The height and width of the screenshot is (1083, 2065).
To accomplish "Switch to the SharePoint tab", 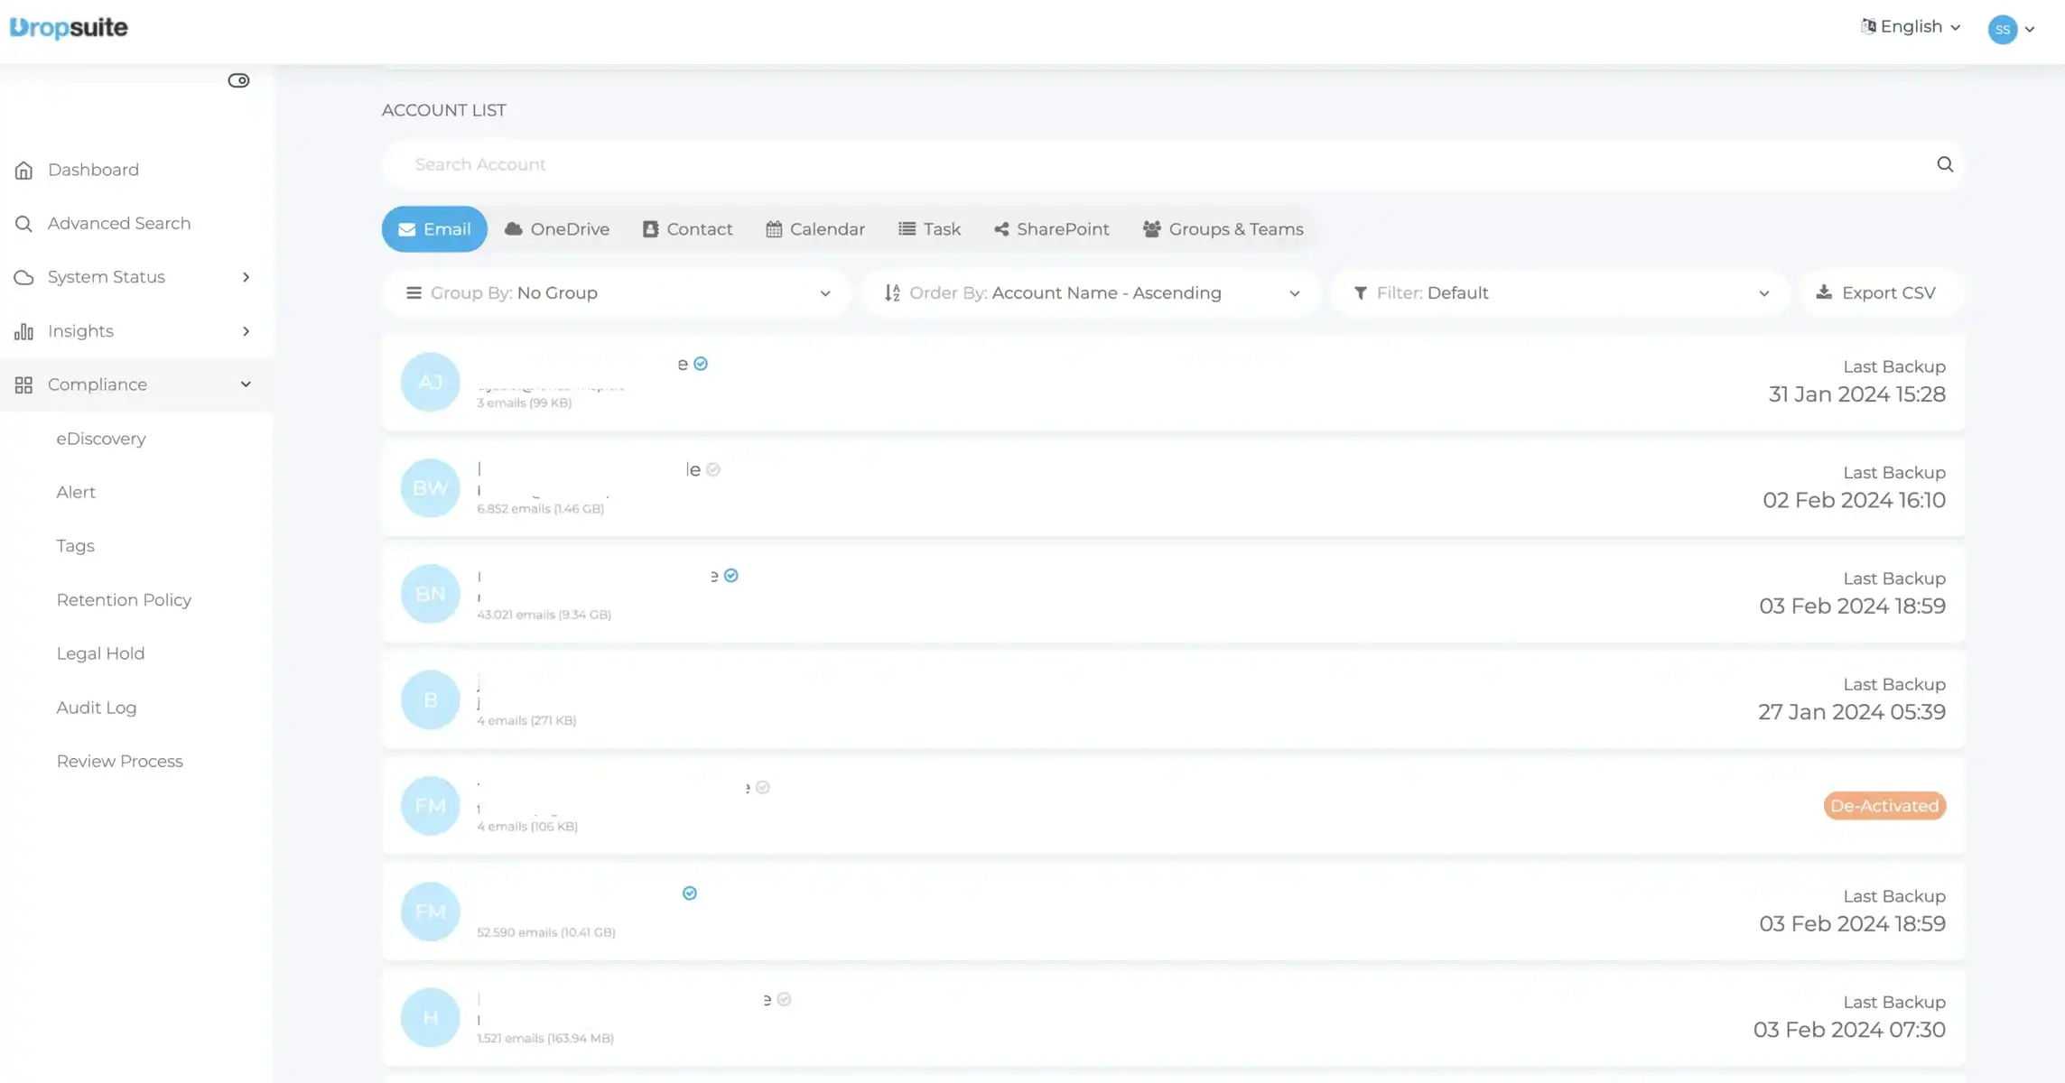I will coord(1051,229).
